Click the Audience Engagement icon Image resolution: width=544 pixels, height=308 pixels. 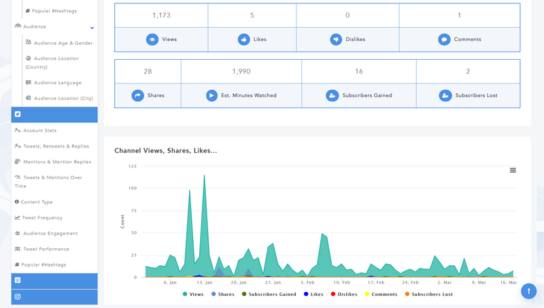pos(18,233)
